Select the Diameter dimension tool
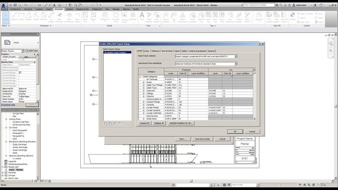The height and width of the screenshot is (190, 338). 43,16
